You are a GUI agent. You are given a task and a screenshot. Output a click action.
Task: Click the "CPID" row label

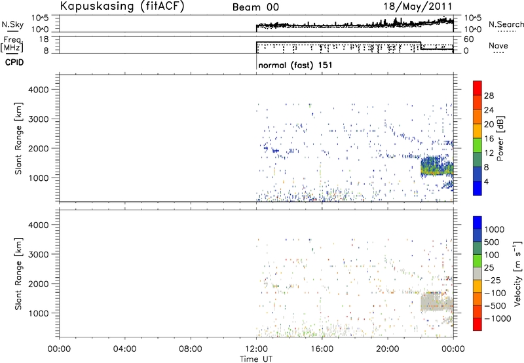[14, 62]
